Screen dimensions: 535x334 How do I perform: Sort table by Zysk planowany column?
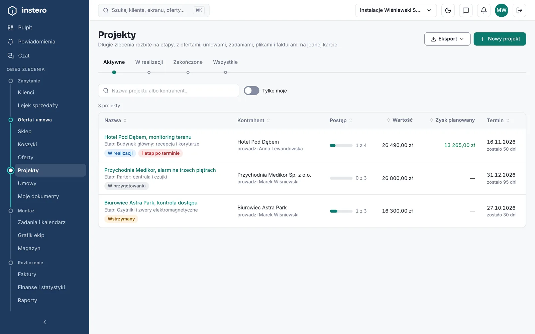452,120
